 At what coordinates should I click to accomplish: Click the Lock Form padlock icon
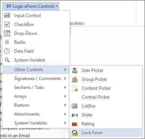75,133
